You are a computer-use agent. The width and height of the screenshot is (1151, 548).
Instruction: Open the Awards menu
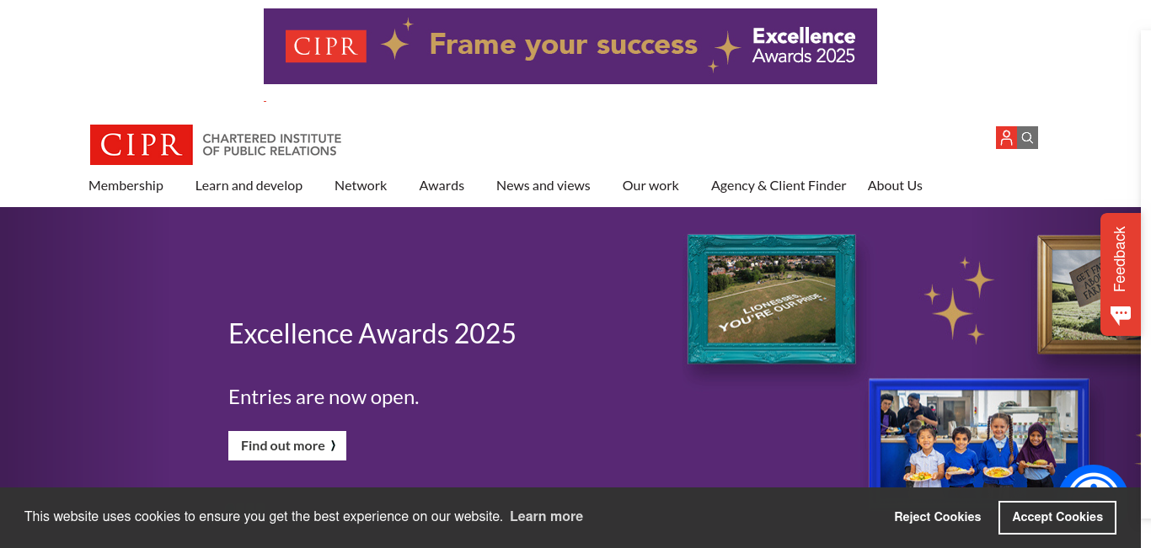coord(442,186)
